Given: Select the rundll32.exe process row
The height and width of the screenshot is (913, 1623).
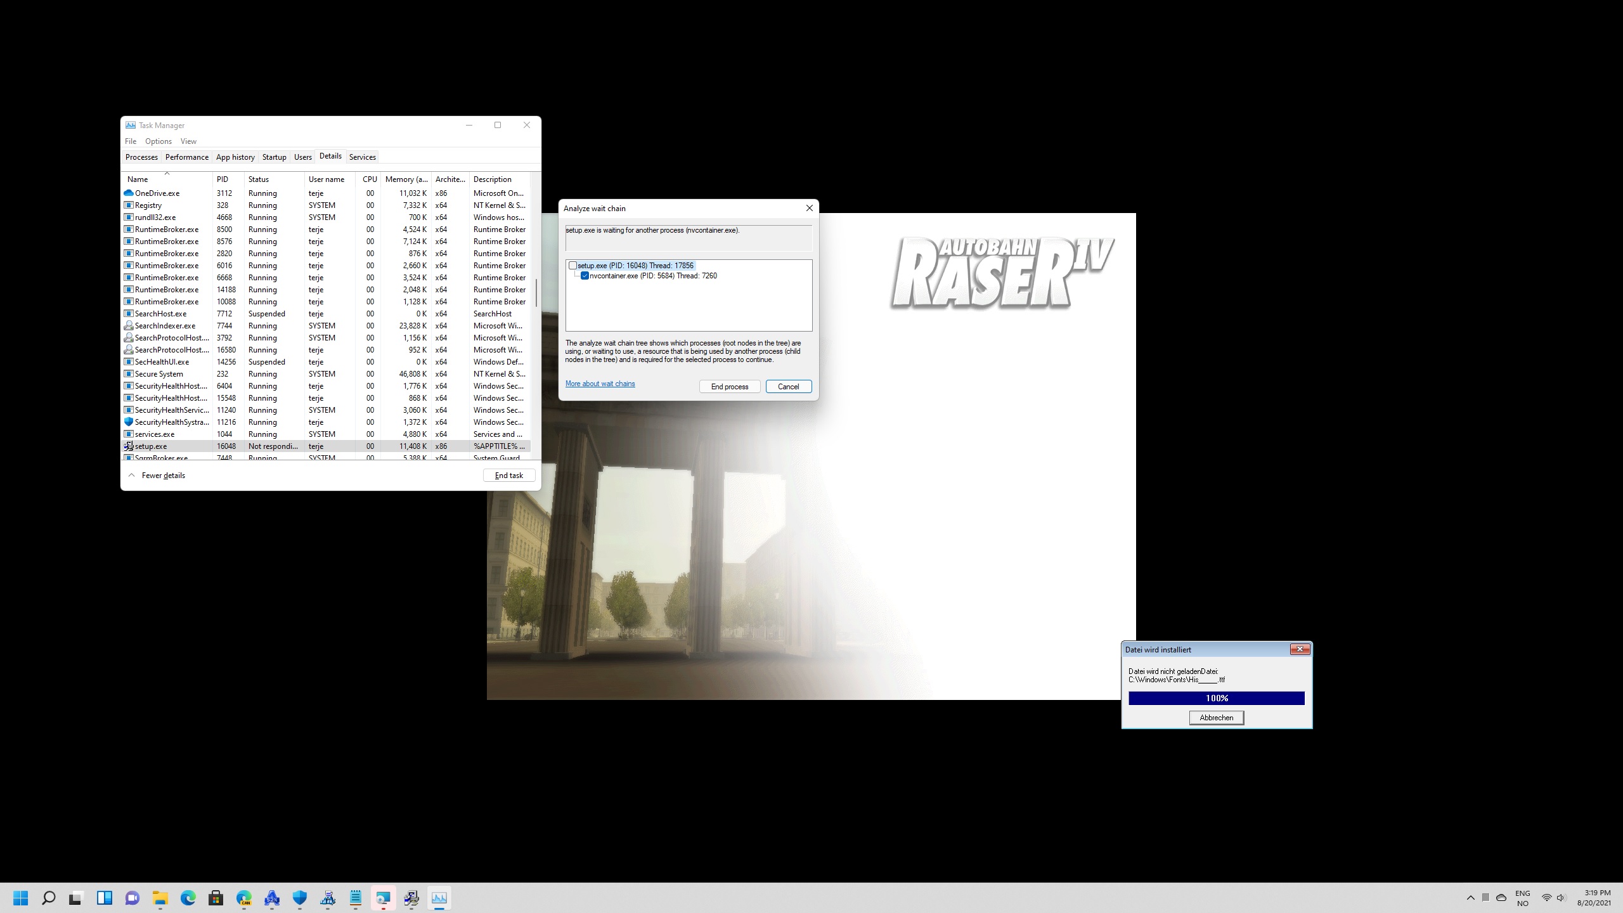Looking at the screenshot, I should point(327,217).
